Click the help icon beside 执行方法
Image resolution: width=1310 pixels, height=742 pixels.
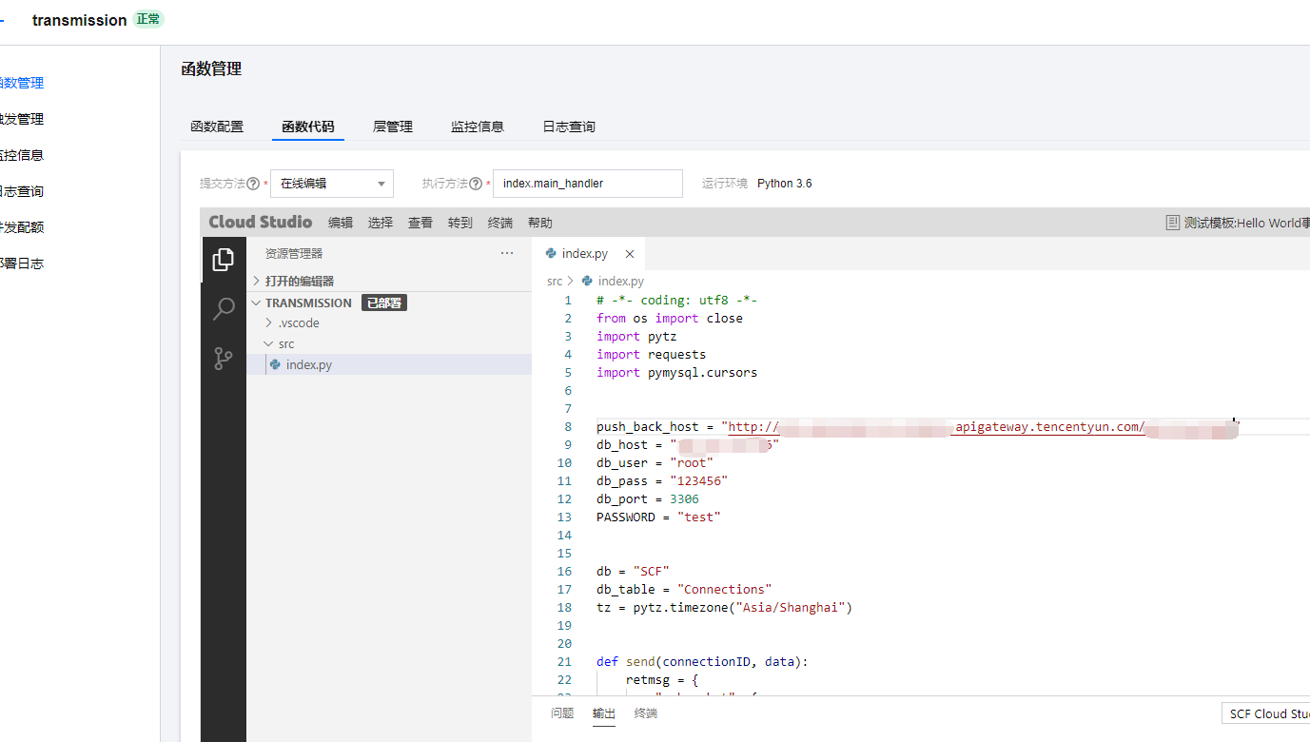(476, 184)
